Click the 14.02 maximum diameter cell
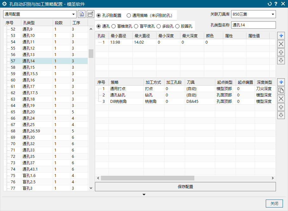The width and height of the screenshot is (288, 211). (144, 42)
